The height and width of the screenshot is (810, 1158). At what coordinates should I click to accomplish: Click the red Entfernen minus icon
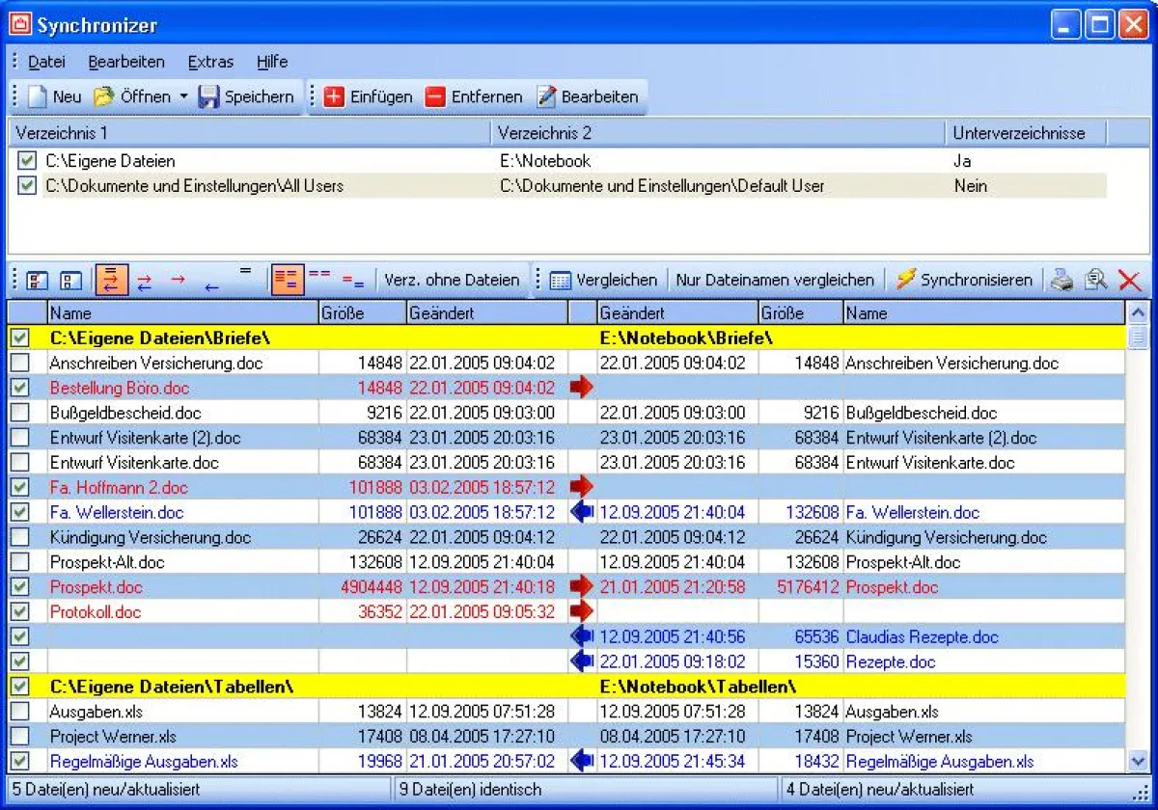click(436, 96)
